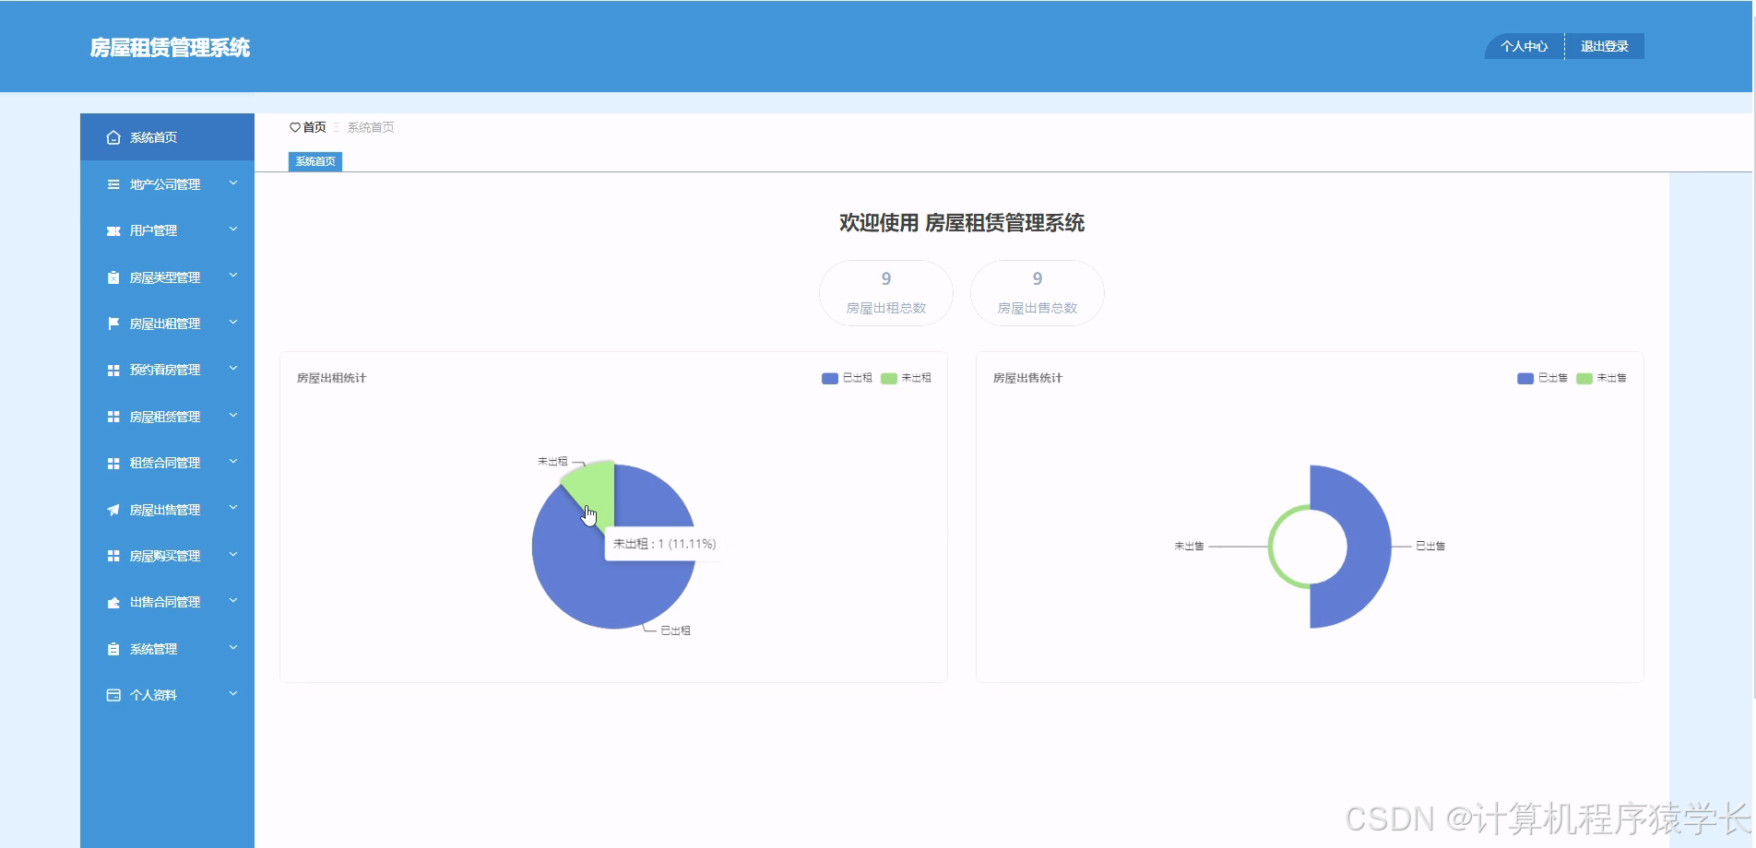Click the grid icon beside 房屋租赁管理
1756x848 pixels.
tap(113, 417)
